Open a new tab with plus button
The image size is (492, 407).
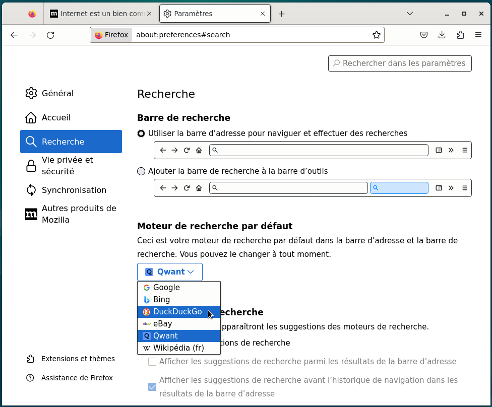[281, 14]
